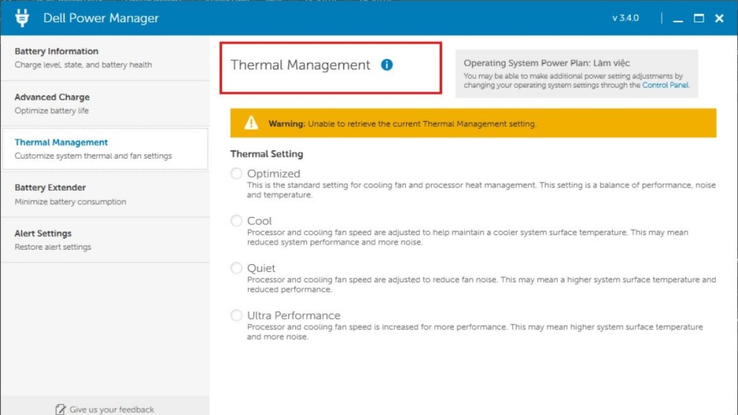Click the warning triangle icon in the banner
The height and width of the screenshot is (415, 738).
tap(252, 123)
